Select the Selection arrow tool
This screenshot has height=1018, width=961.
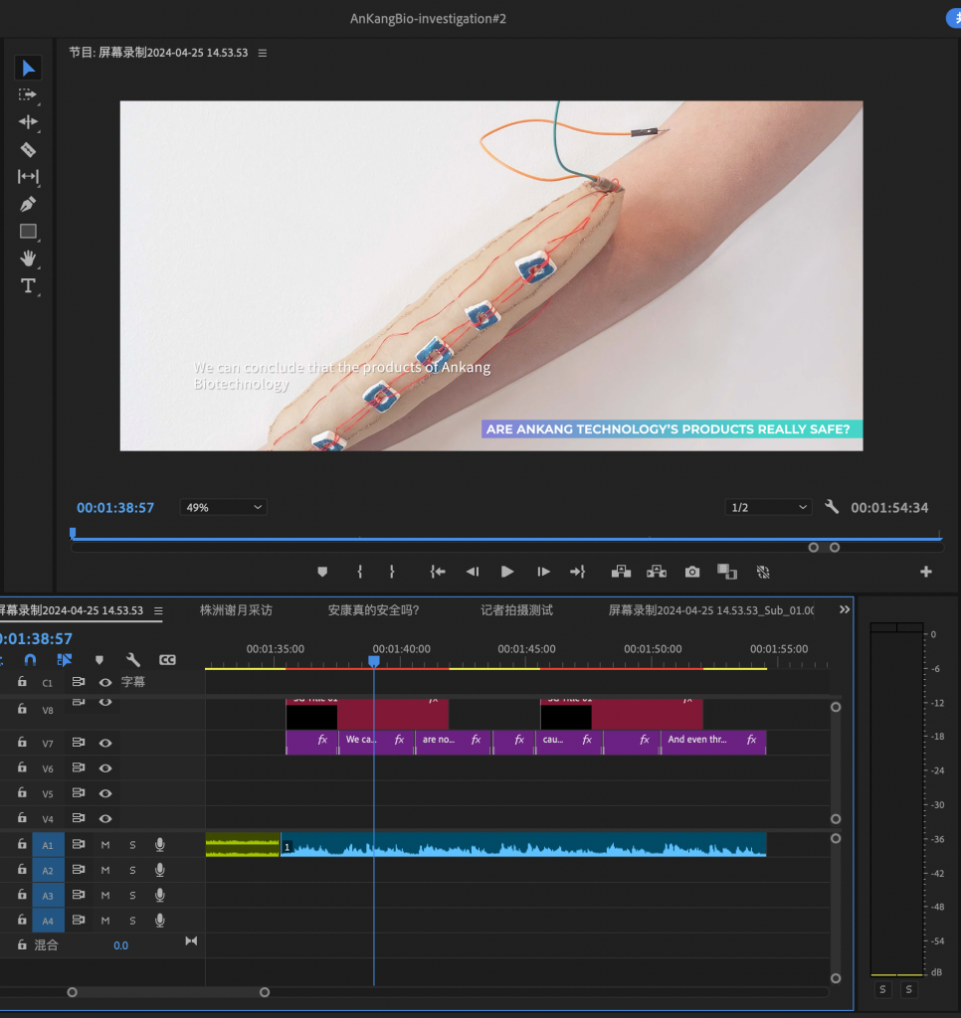pos(28,69)
